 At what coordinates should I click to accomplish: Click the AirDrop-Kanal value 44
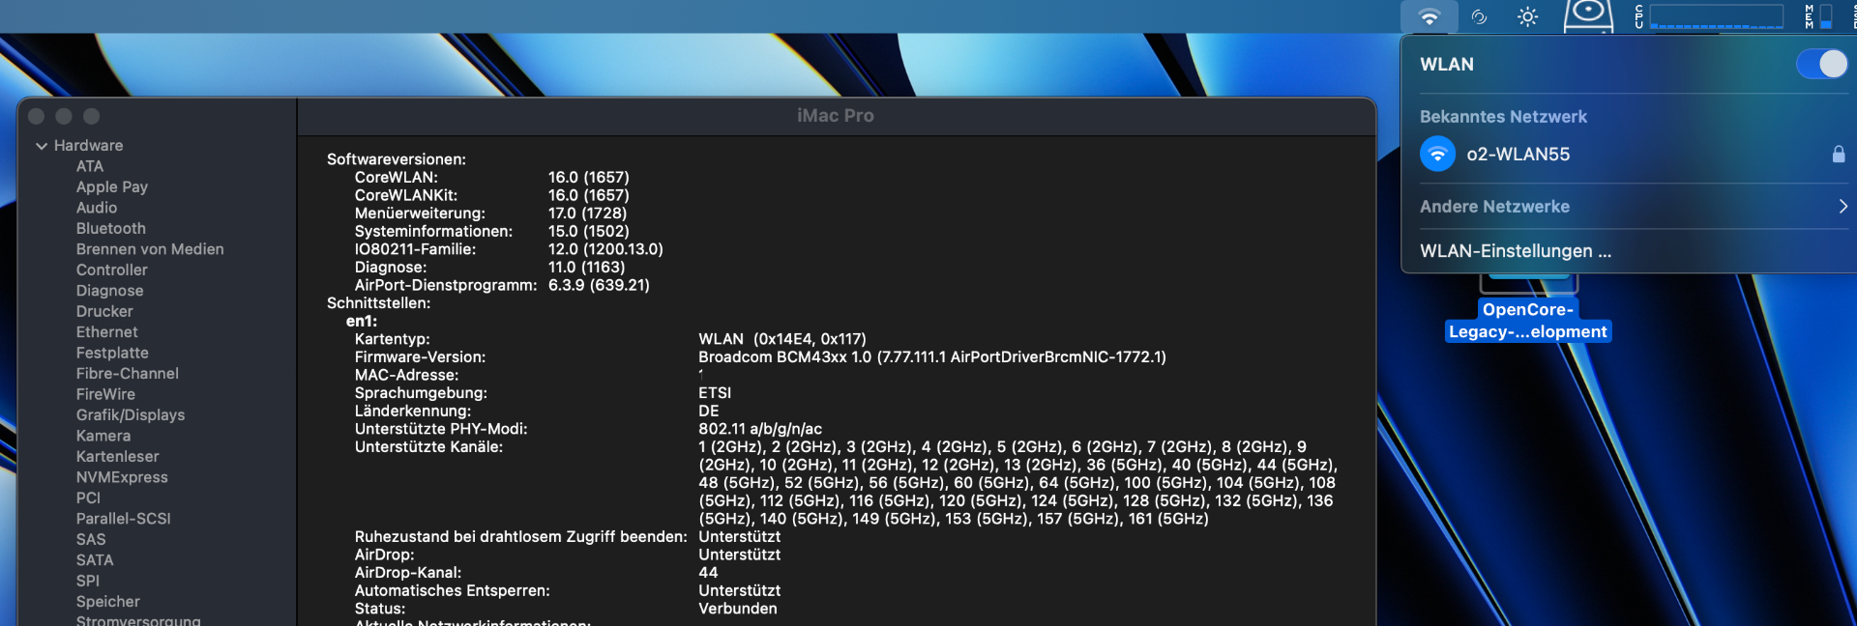pyautogui.click(x=708, y=573)
